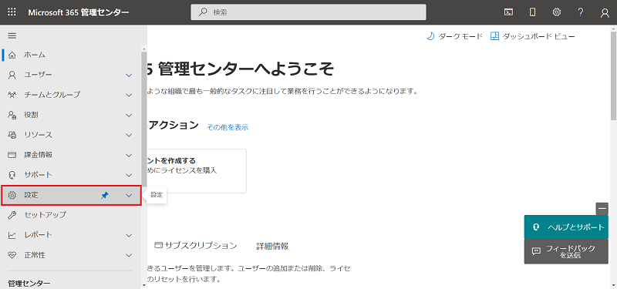Click the dark mode moon icon
Image resolution: width=617 pixels, height=289 pixels.
coord(430,36)
